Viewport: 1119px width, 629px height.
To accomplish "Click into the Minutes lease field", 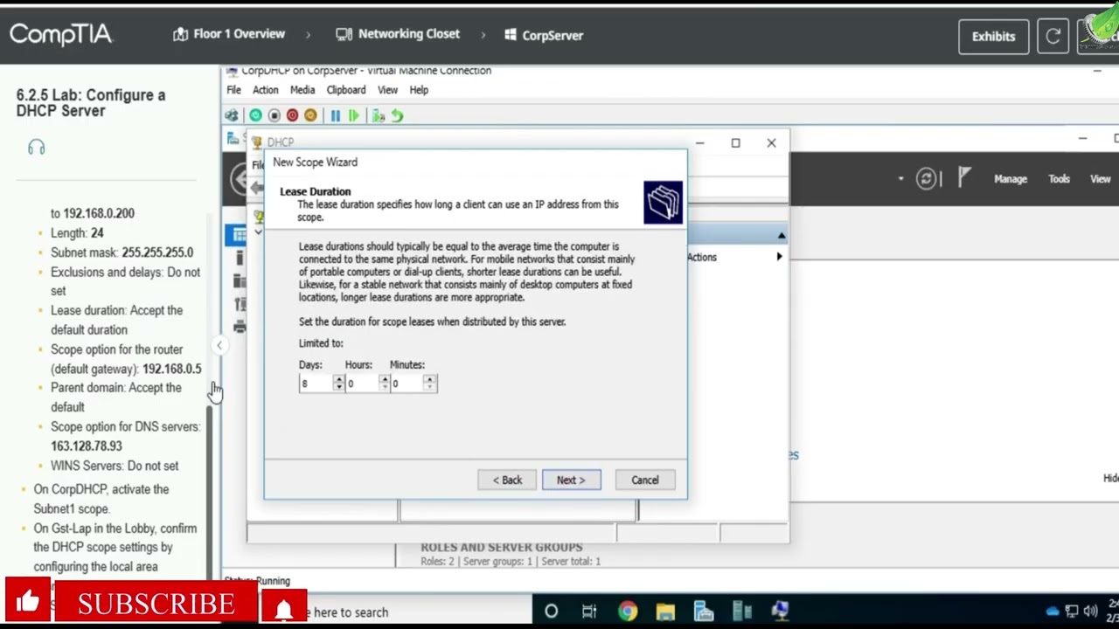I will (x=408, y=384).
